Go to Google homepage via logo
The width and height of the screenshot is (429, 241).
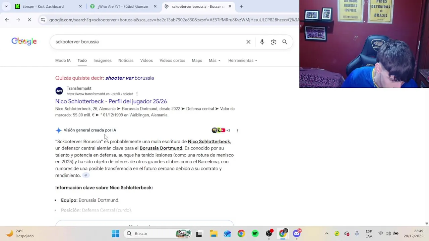coord(24,42)
